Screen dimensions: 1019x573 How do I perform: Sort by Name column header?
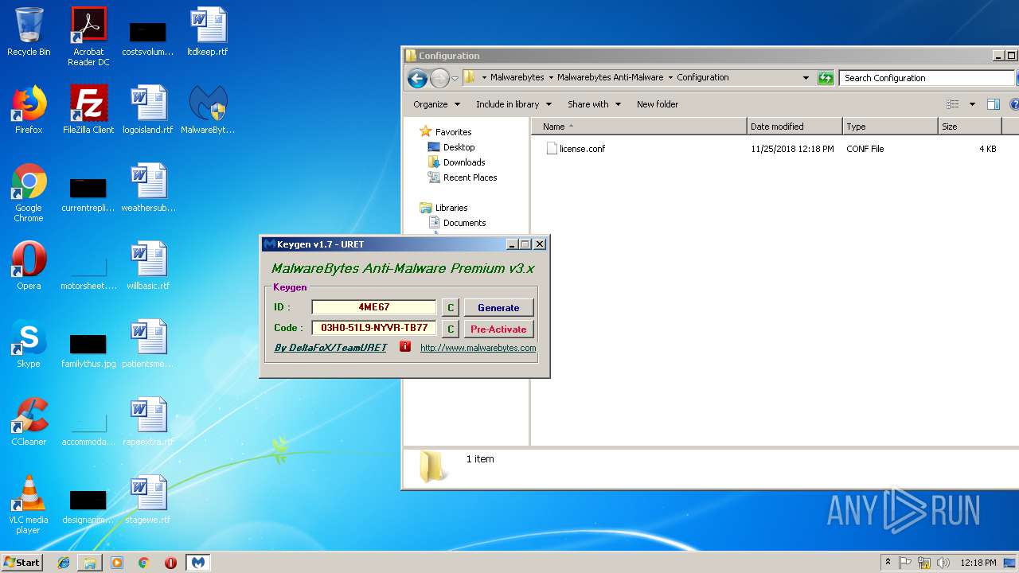(x=639, y=127)
